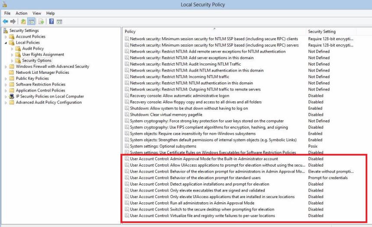372x227 pixels.
Task: Expand Advanced Audit Policy Configuration arrow
Action: [6, 103]
